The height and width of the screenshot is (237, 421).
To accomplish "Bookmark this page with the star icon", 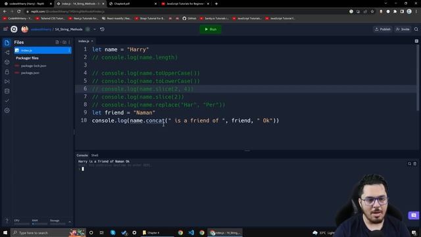I will pos(372,12).
